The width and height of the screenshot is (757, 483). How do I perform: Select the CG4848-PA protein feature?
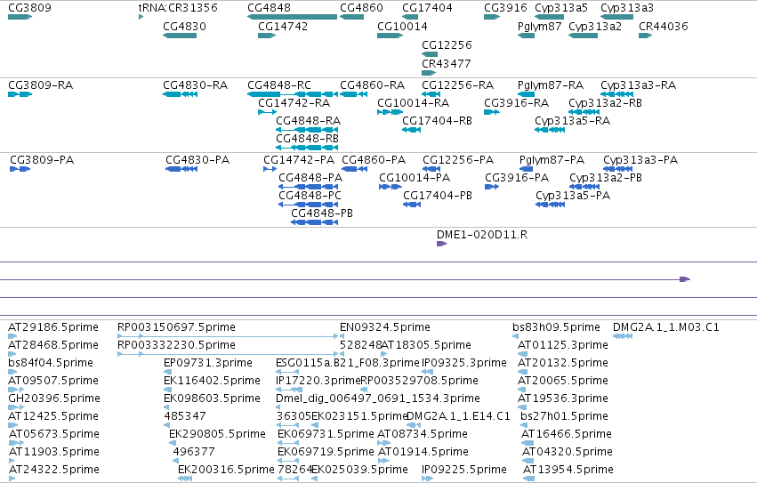[309, 187]
